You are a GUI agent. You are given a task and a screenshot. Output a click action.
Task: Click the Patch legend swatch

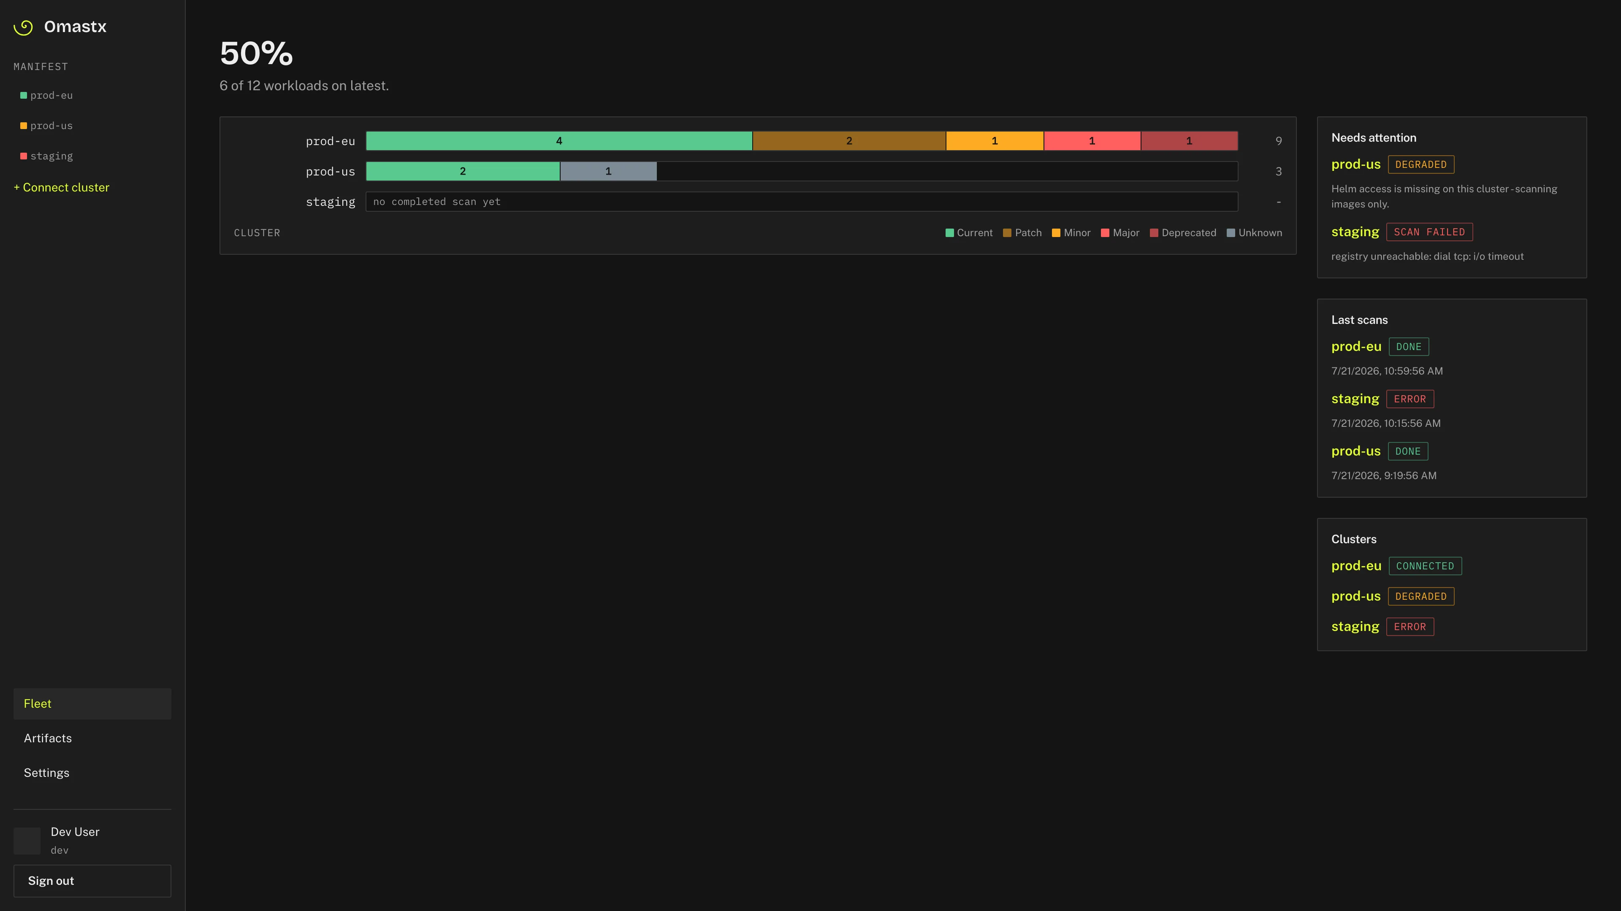[x=1007, y=233]
